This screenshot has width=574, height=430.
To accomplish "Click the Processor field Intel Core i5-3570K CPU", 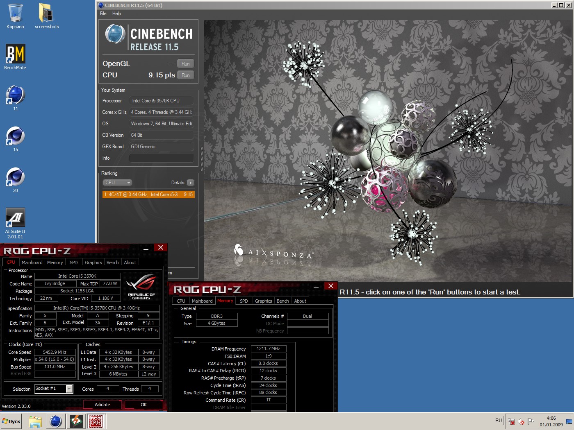I will pyautogui.click(x=162, y=101).
